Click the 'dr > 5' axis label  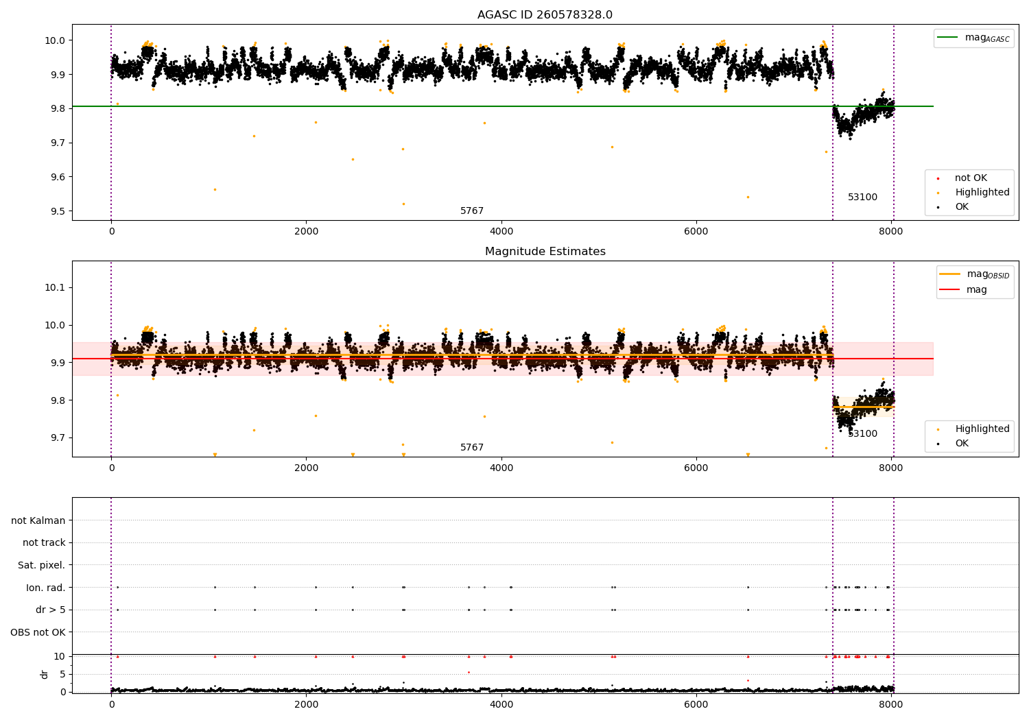point(50,610)
